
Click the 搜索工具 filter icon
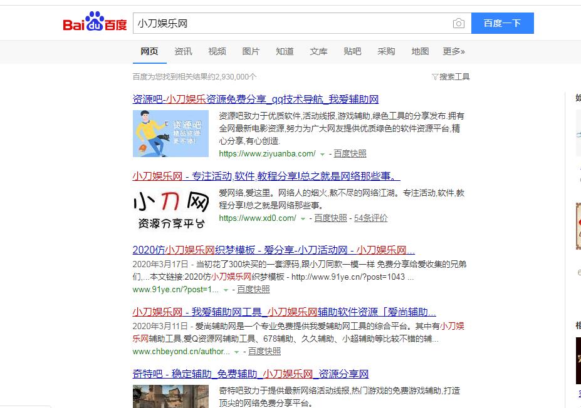point(435,77)
